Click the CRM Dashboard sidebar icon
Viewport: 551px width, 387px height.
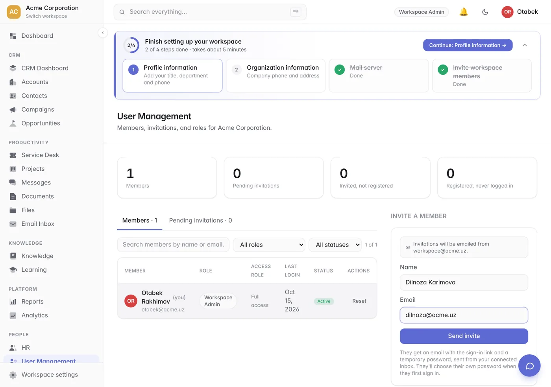13,68
